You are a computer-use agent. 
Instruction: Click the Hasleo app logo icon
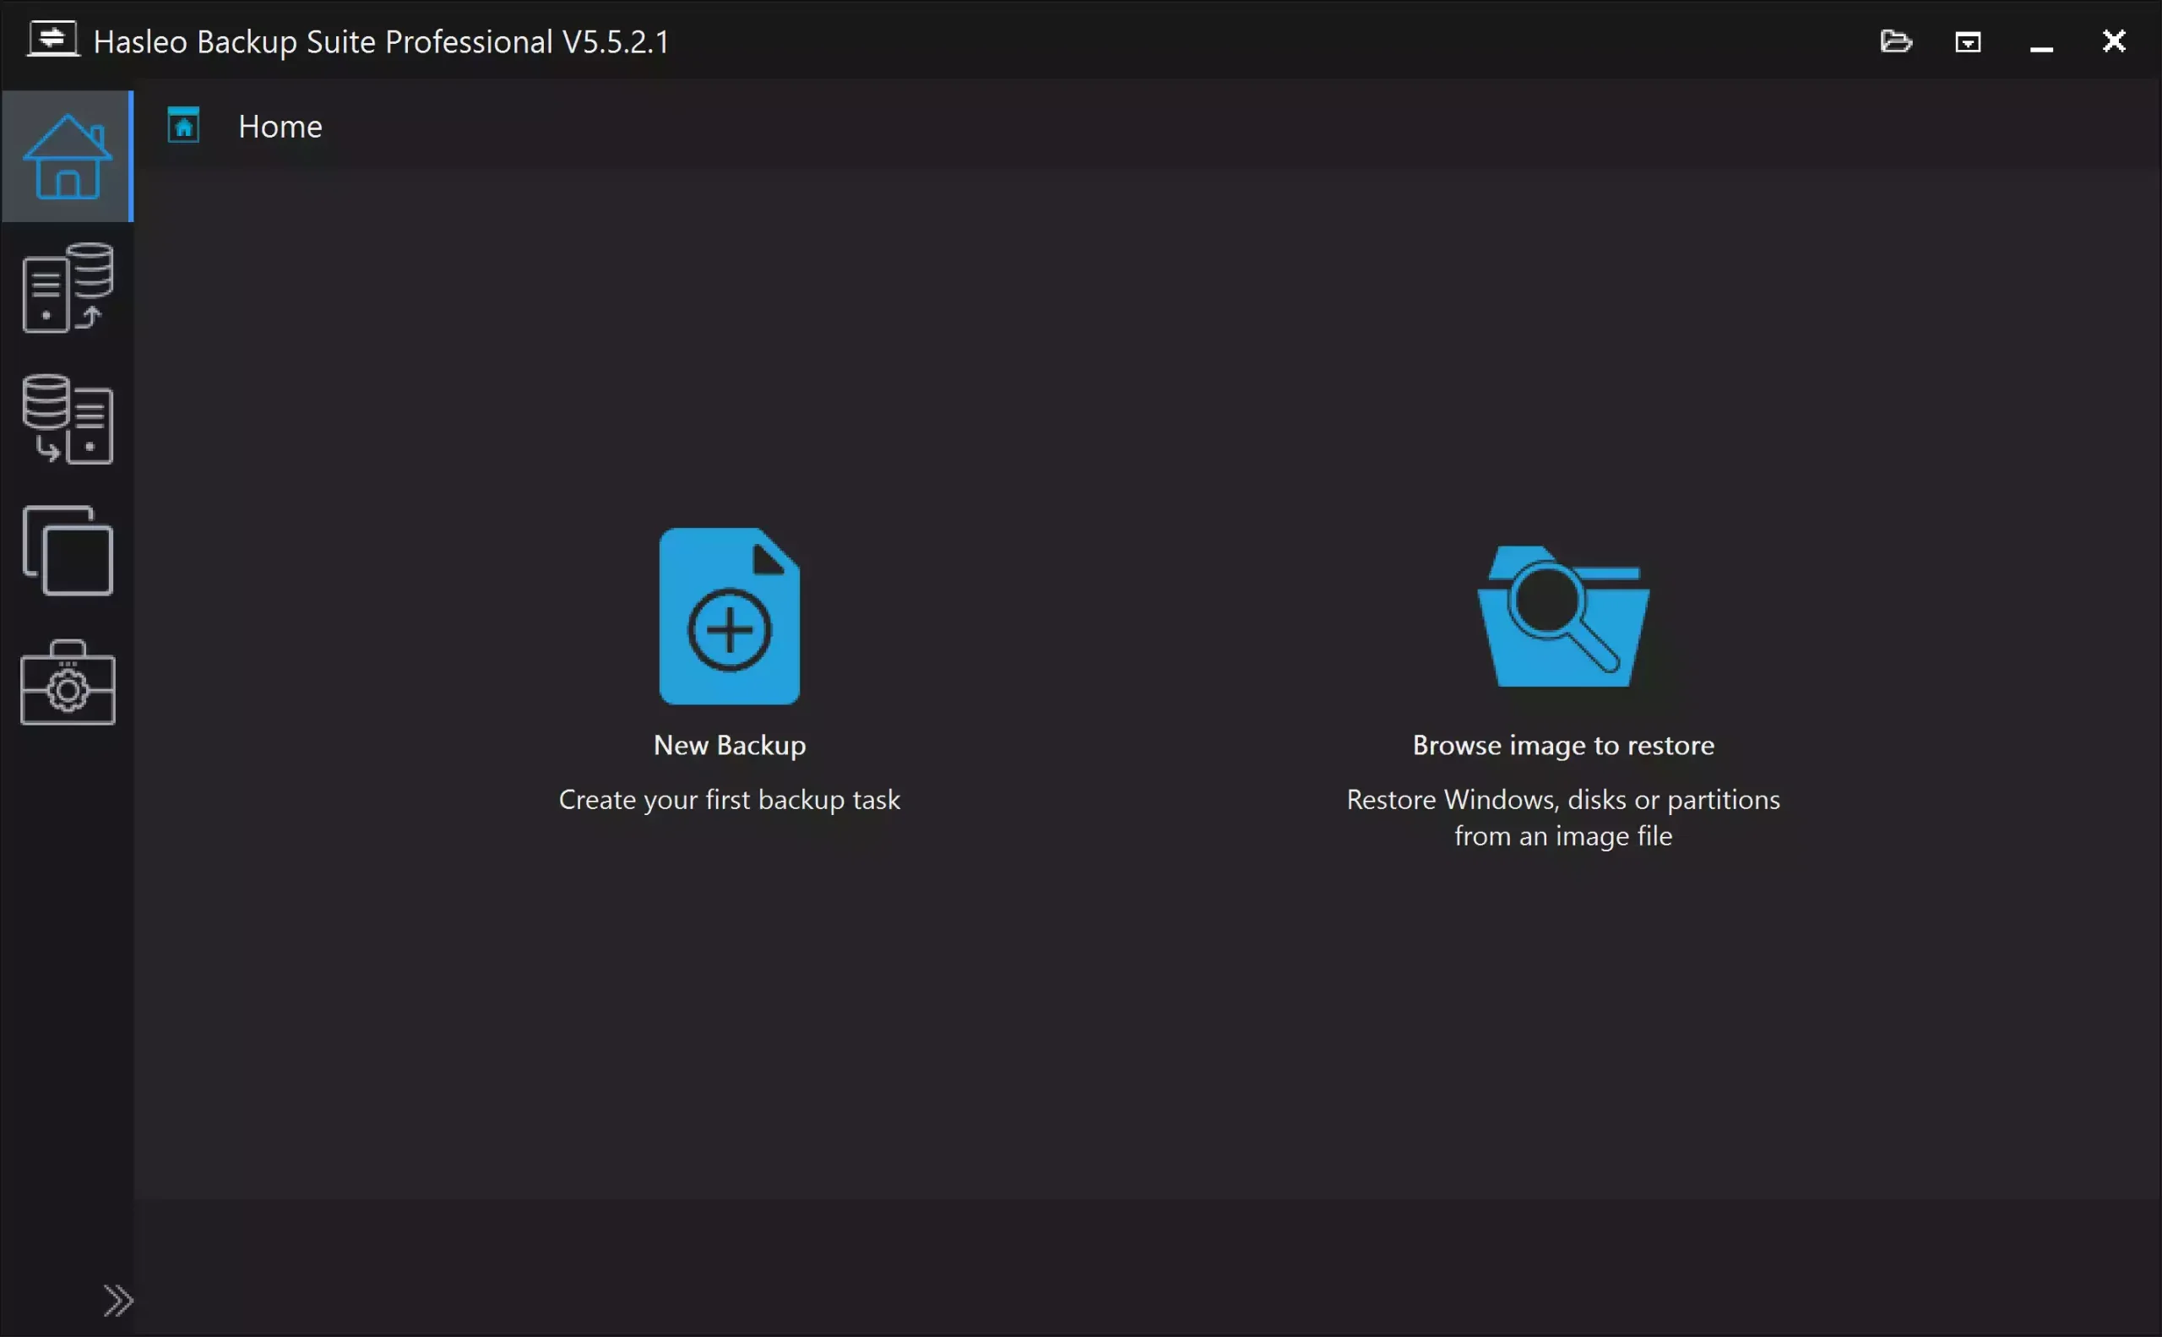pyautogui.click(x=53, y=40)
